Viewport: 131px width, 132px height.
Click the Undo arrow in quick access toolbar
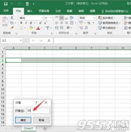click(x=12, y=4)
